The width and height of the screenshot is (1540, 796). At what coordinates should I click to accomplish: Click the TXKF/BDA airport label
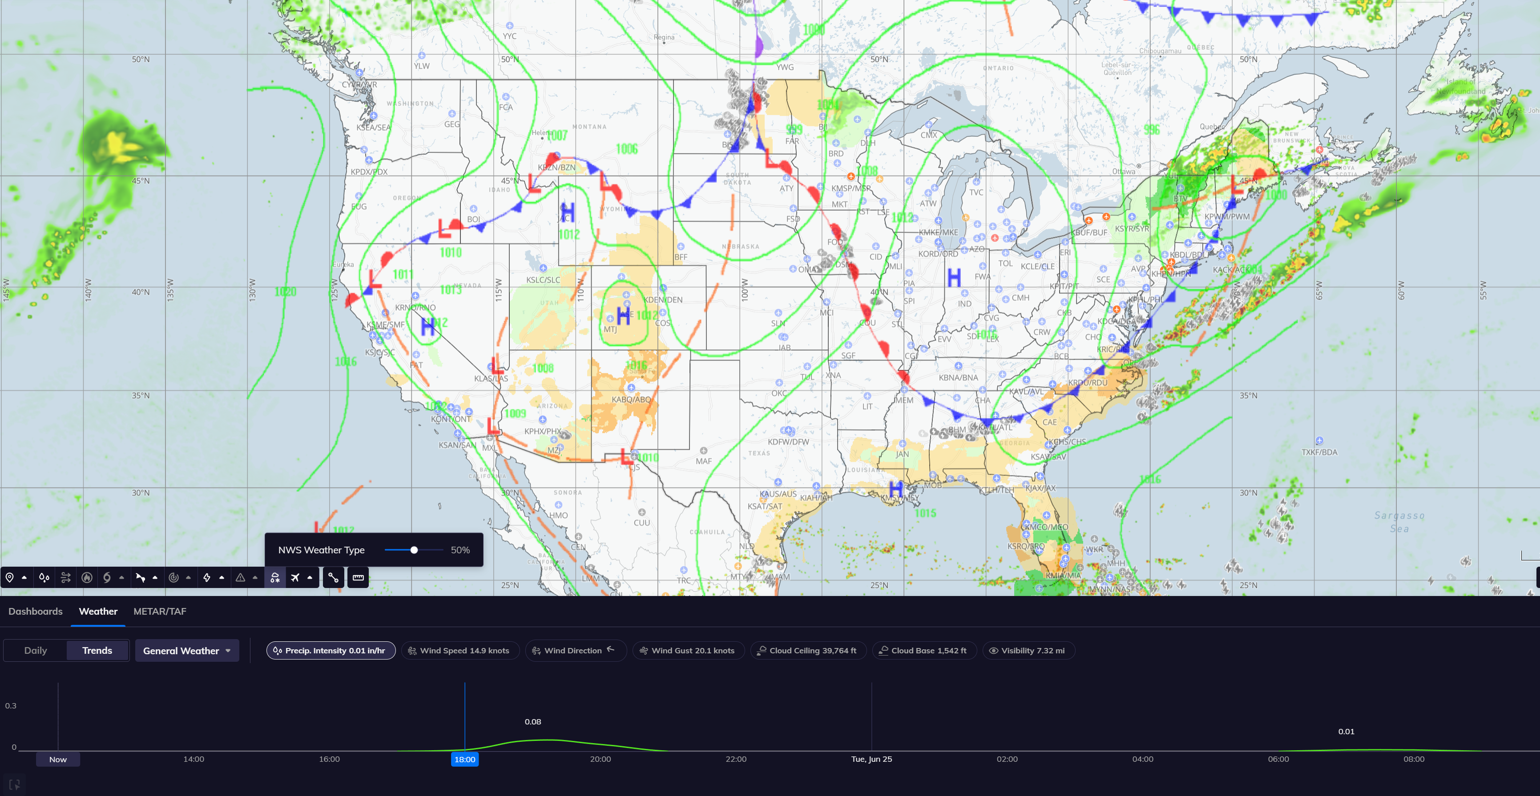point(1319,452)
